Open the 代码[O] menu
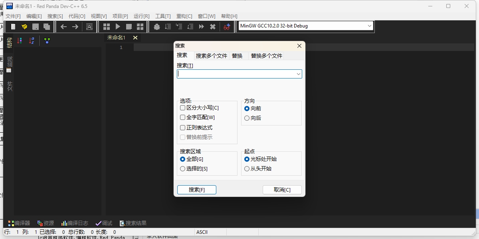 tap(77, 16)
